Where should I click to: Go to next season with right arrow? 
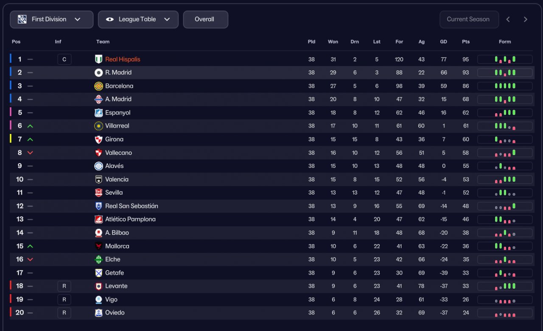coord(526,19)
